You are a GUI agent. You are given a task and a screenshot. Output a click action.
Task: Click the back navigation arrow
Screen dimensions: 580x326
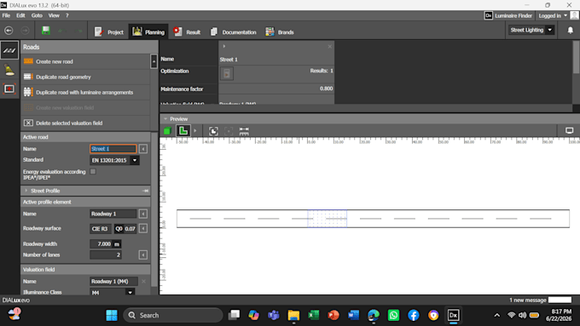point(9,31)
